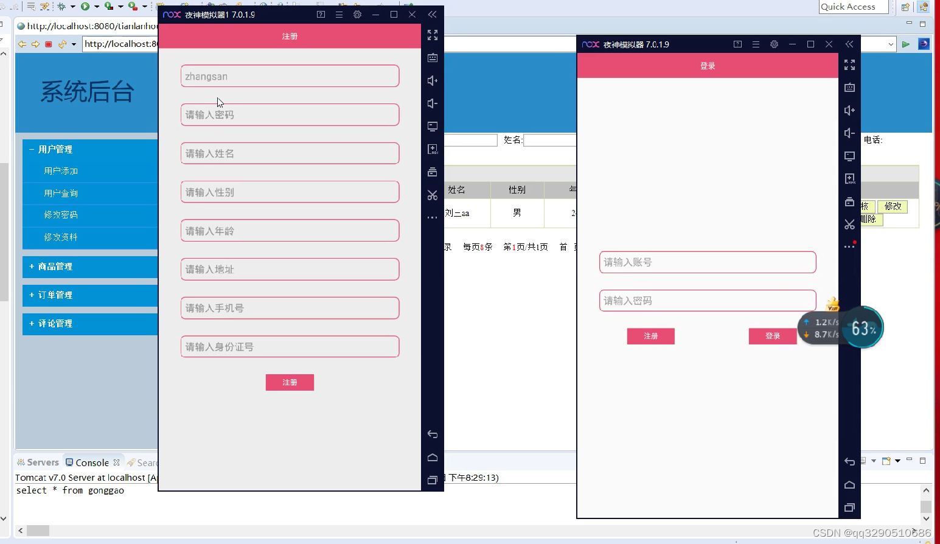Switch to the Console tab

coord(92,462)
